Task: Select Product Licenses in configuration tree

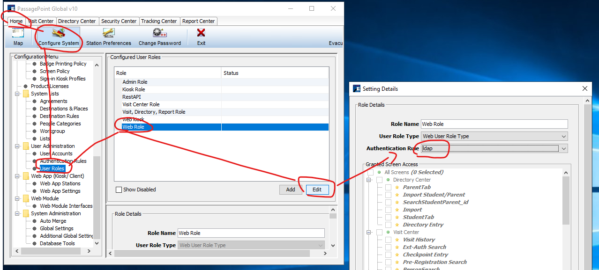Action: [50, 86]
